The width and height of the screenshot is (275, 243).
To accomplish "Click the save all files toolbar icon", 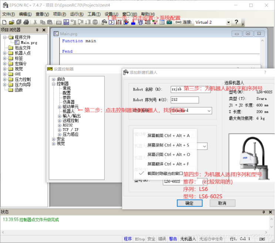I will [x=19, y=22].
